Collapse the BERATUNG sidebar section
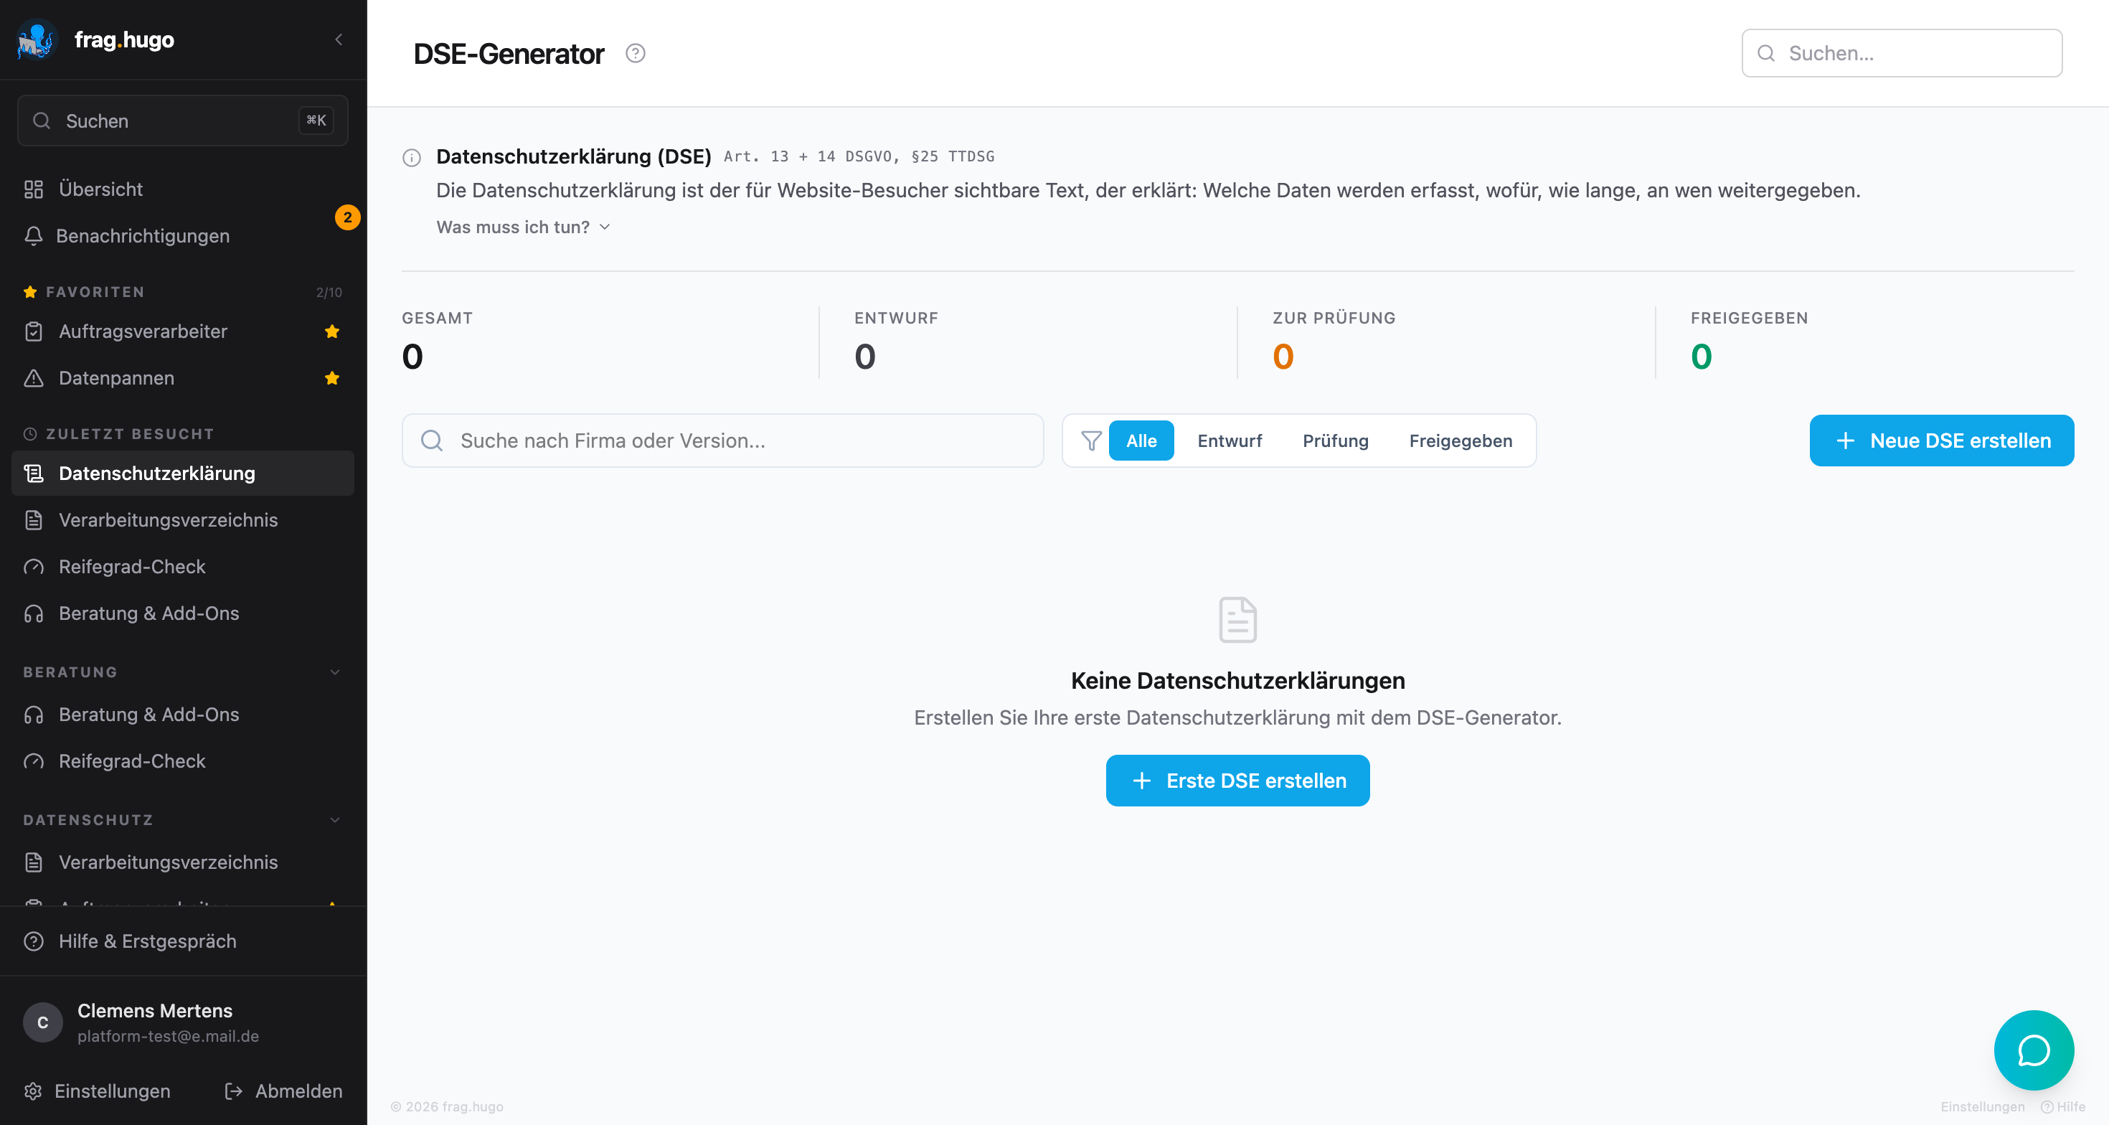The image size is (2109, 1125). click(x=181, y=672)
